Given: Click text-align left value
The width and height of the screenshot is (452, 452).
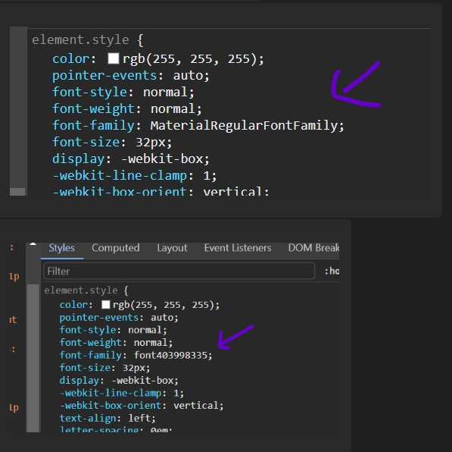Looking at the screenshot, I should (139, 418).
